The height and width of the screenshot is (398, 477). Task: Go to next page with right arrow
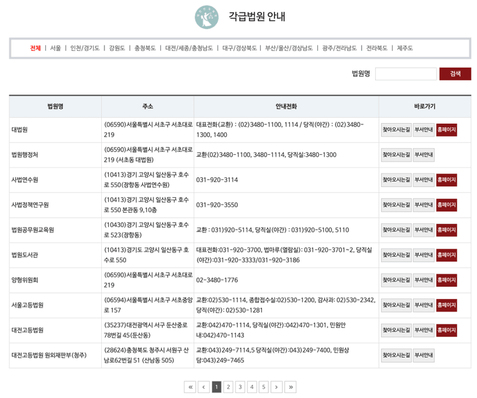(x=276, y=387)
